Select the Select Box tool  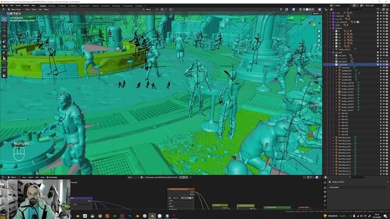pyautogui.click(x=4, y=19)
